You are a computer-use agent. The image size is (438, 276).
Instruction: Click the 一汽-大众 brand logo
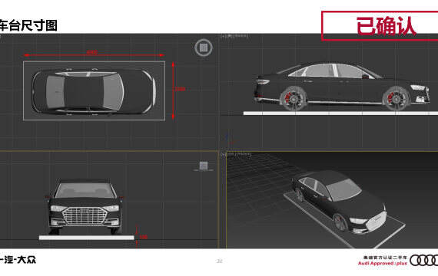(x=18, y=260)
